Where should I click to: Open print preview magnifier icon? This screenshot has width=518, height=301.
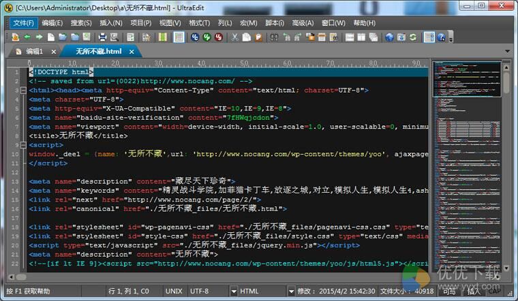[x=115, y=37]
